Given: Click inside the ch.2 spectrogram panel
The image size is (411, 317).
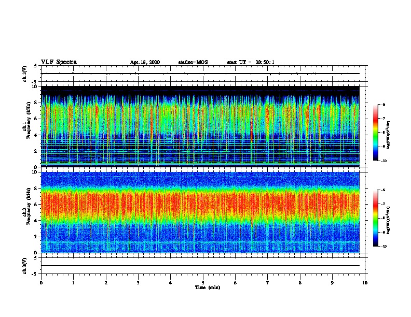Looking at the screenshot, I should (200, 212).
